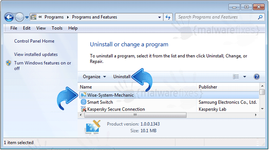Click the shield icon beside Windows features
The image size is (269, 150).
click(x=8, y=63)
